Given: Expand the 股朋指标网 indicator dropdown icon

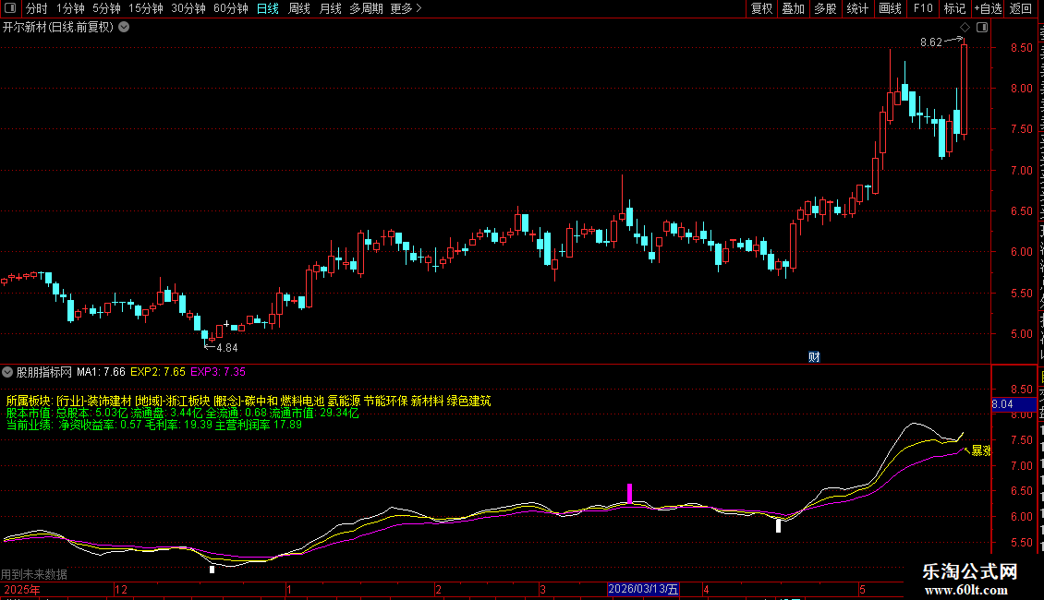Looking at the screenshot, I should point(7,372).
